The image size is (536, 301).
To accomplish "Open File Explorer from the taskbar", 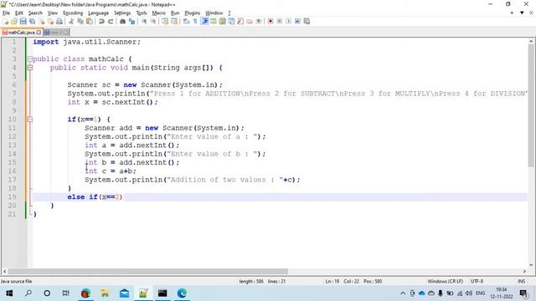I will coord(105,293).
